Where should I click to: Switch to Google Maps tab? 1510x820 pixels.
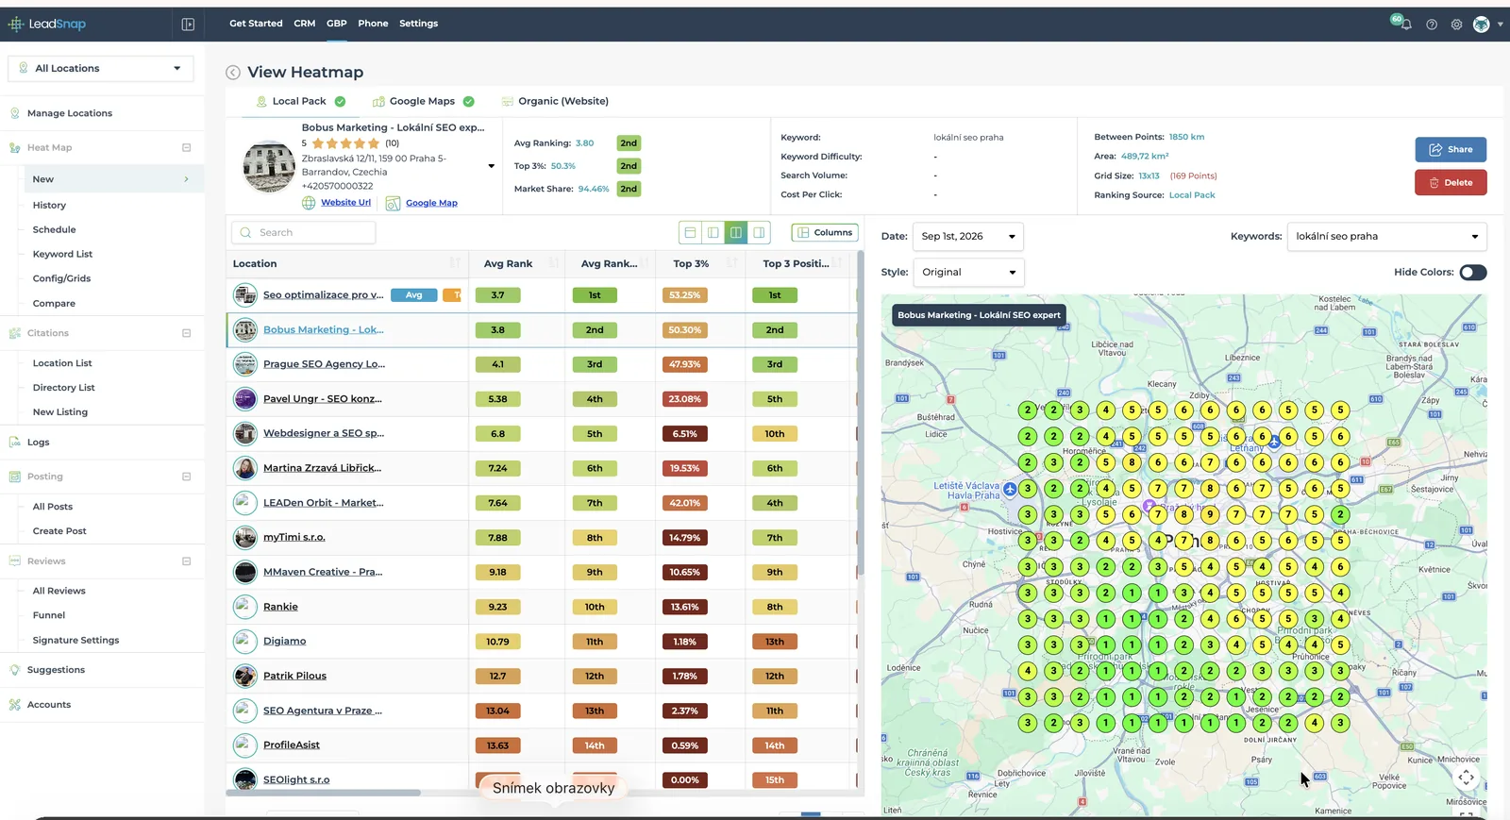point(423,102)
